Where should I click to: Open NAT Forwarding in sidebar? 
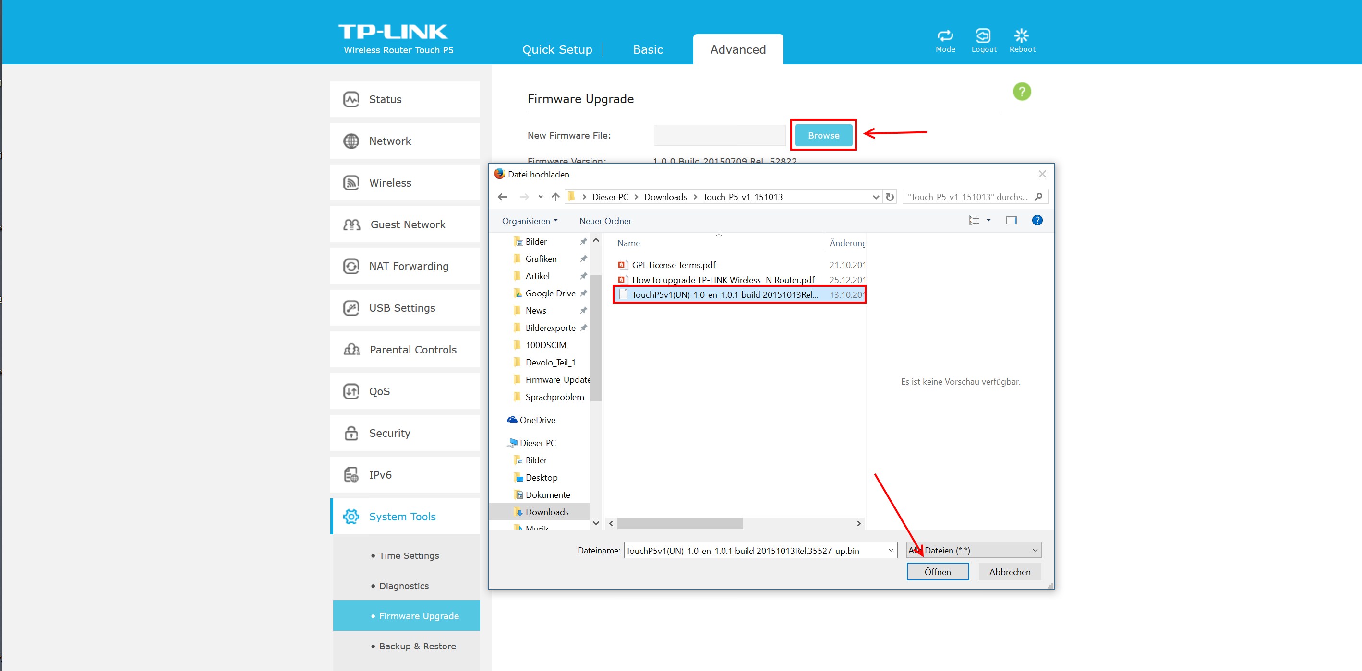[x=405, y=266]
